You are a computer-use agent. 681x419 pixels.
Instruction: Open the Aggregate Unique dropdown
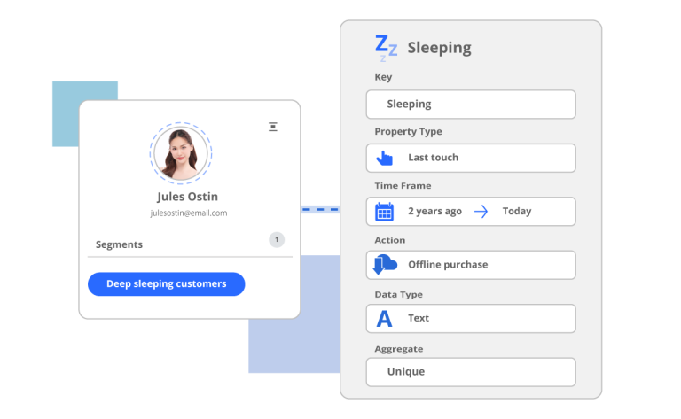tap(471, 372)
